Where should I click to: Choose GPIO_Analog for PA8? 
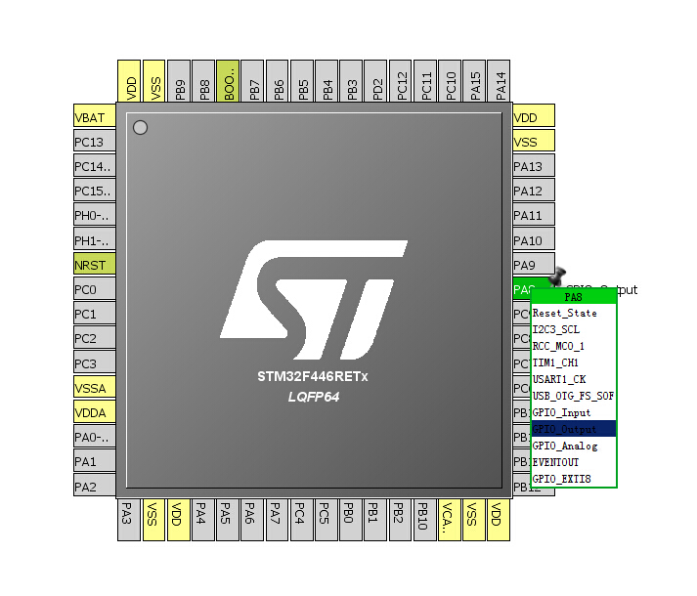574,446
